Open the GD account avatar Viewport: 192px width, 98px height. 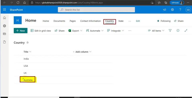pos(188,10)
